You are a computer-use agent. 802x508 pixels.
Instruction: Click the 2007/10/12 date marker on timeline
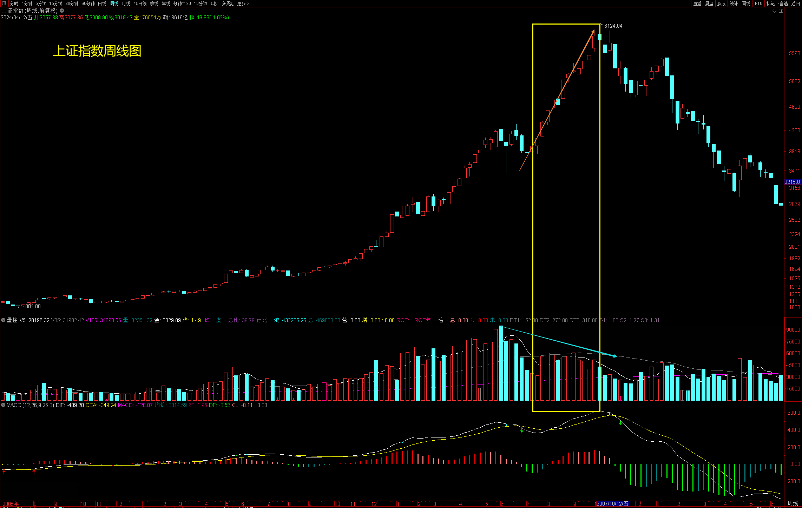point(612,504)
